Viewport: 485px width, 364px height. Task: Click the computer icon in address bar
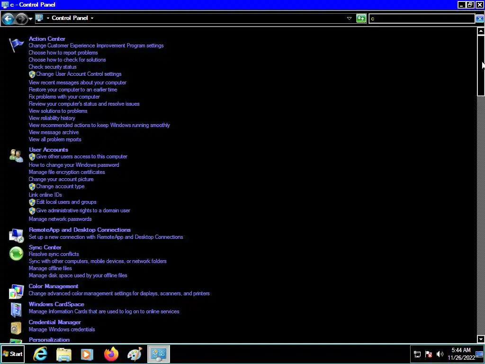coord(39,18)
